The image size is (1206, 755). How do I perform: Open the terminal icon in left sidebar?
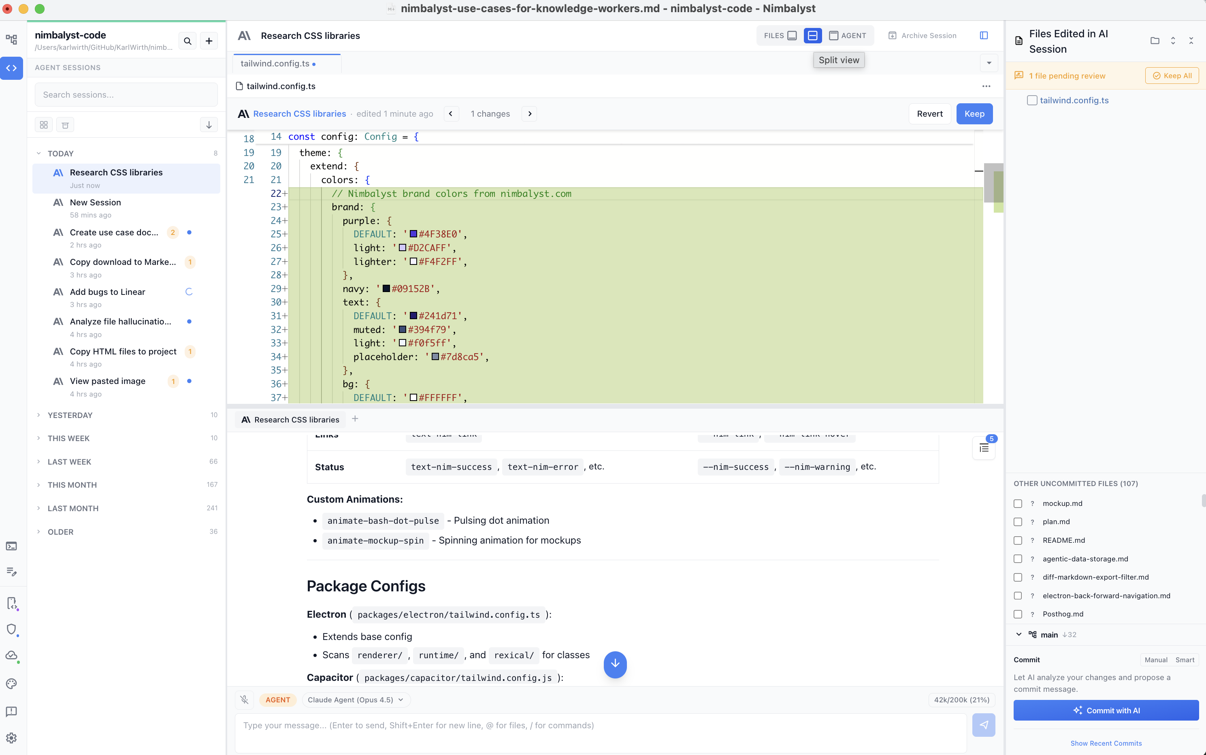coord(11,546)
